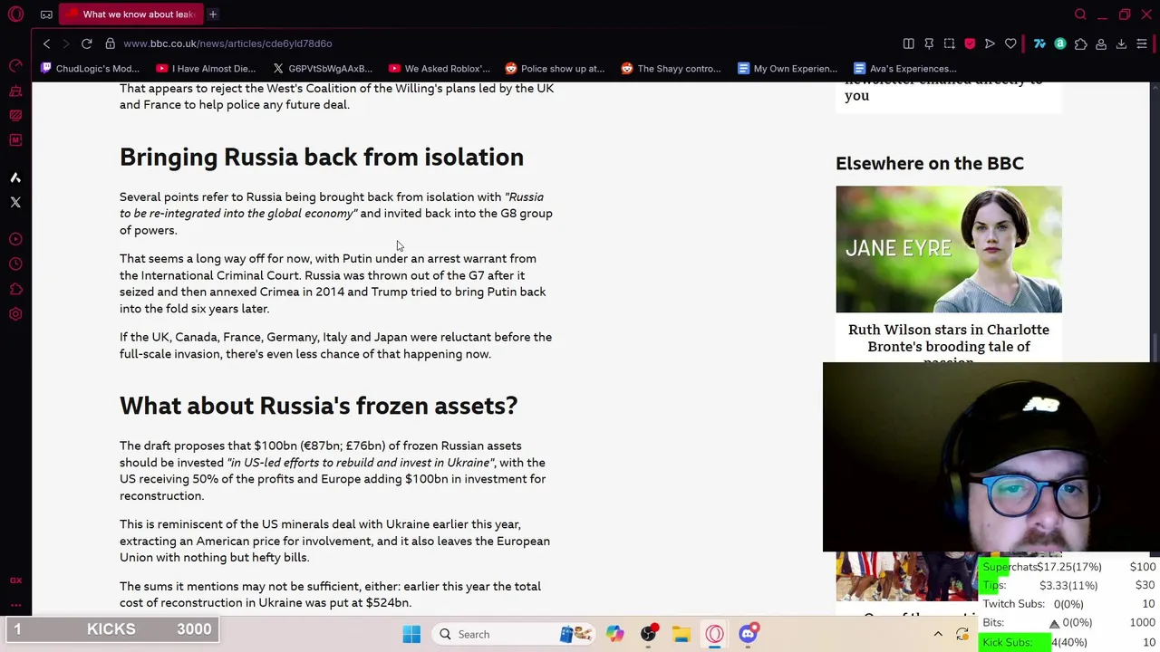Viewport: 1160px width, 652px height.
Task: Reload the BBC article page
Action: (x=87, y=43)
